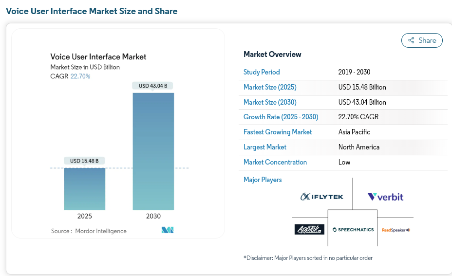Screen dimensions: 452x276
Task: Click the Largest Market label
Action: tap(265, 147)
